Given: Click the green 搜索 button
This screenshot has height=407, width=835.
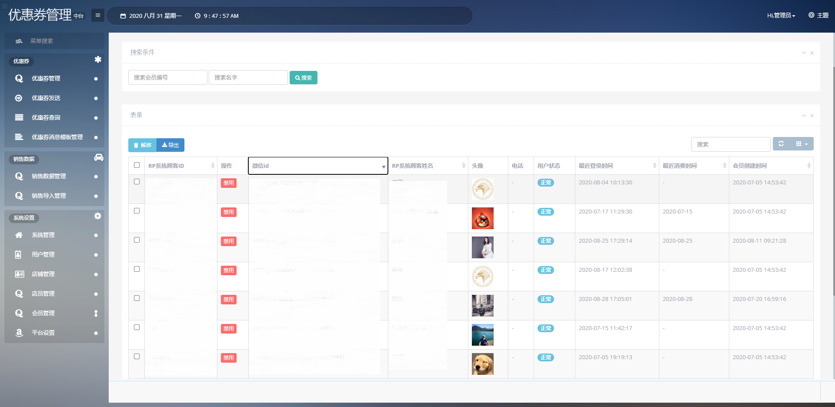Looking at the screenshot, I should point(304,78).
